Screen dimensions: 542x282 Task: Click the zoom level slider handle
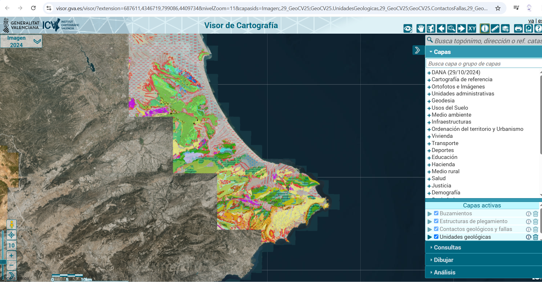point(3,262)
